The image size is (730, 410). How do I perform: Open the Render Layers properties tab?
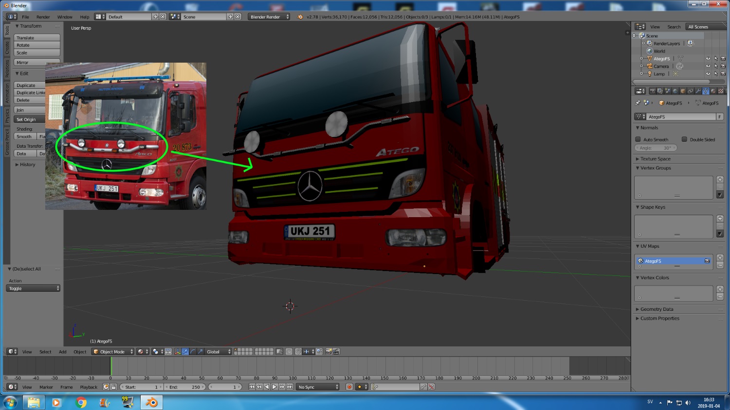660,91
